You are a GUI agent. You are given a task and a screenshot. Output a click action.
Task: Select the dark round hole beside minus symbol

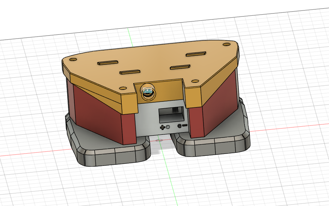point(180,127)
